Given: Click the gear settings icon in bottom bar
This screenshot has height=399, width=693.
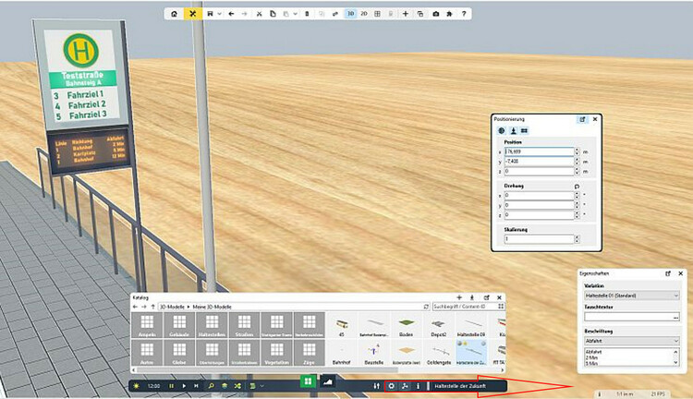Looking at the screenshot, I should [391, 384].
